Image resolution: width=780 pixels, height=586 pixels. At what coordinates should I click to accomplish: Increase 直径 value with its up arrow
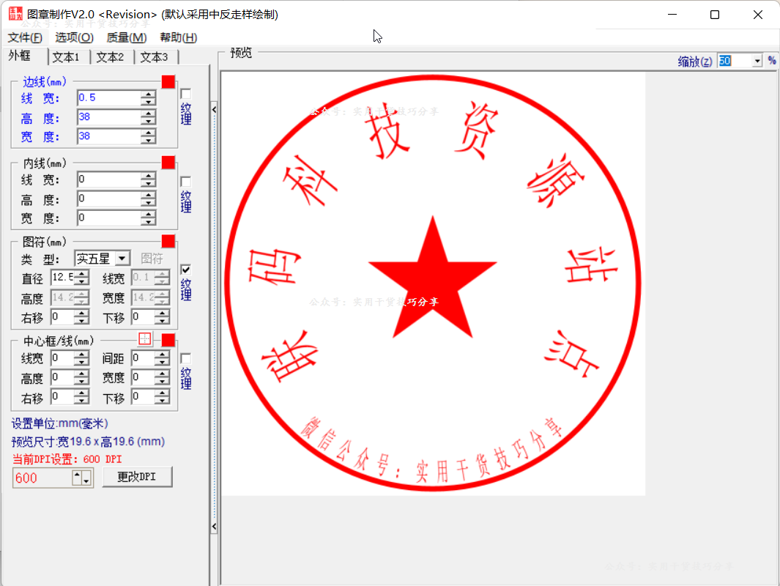coord(81,274)
